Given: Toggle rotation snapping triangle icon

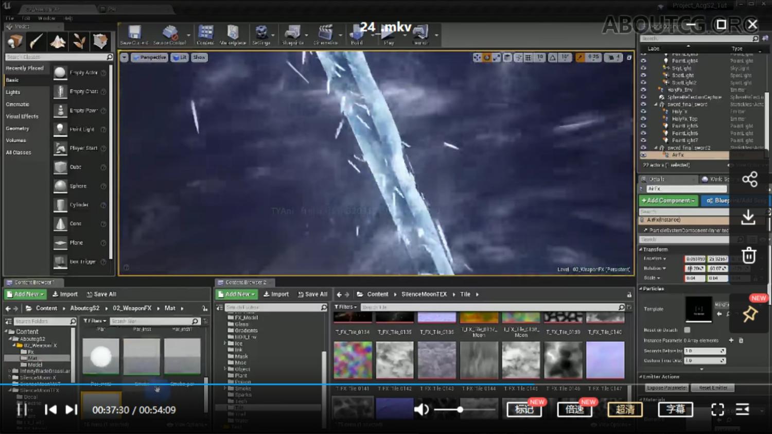Looking at the screenshot, I should click(552, 58).
